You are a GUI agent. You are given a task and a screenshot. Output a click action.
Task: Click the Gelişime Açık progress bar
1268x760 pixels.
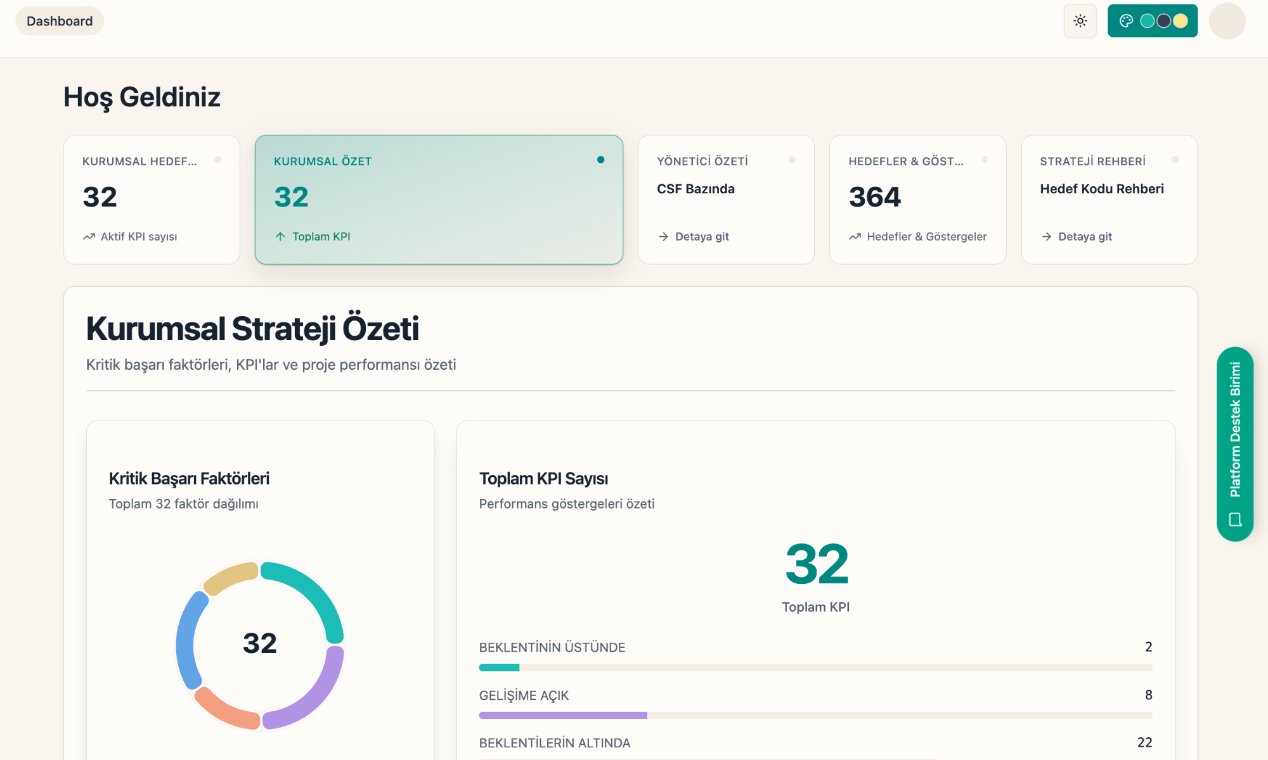click(815, 715)
